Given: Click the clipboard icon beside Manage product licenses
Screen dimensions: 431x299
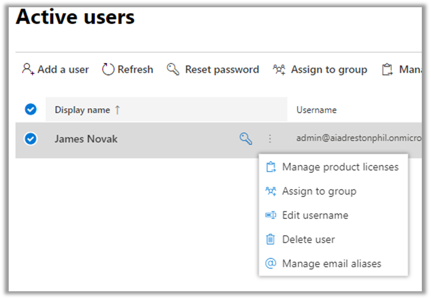Looking at the screenshot, I should pos(271,167).
